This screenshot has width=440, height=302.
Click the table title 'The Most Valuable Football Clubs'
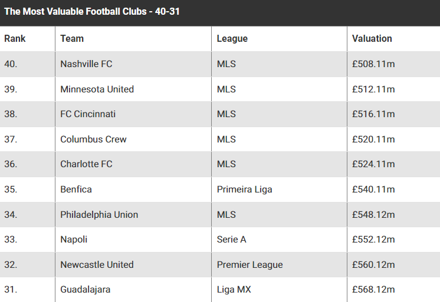point(75,12)
